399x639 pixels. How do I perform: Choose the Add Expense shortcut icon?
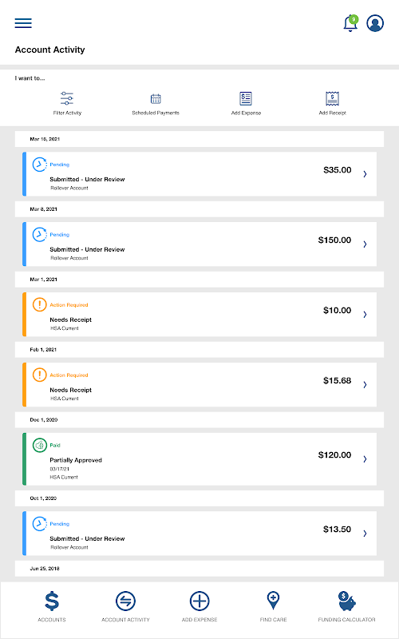pyautogui.click(x=246, y=98)
